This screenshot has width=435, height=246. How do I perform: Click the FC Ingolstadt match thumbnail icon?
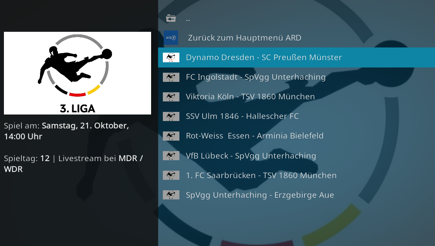click(x=171, y=77)
